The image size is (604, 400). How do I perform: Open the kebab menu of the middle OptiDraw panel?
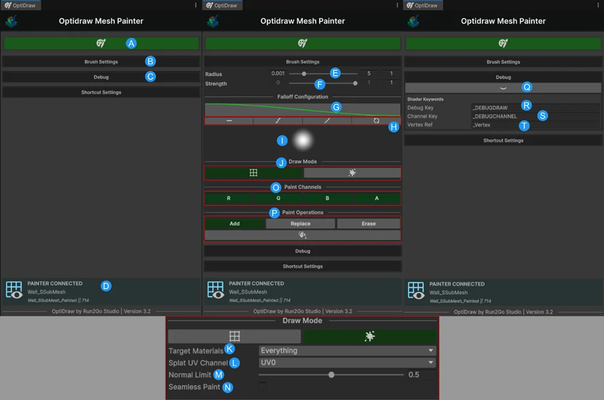(397, 5)
